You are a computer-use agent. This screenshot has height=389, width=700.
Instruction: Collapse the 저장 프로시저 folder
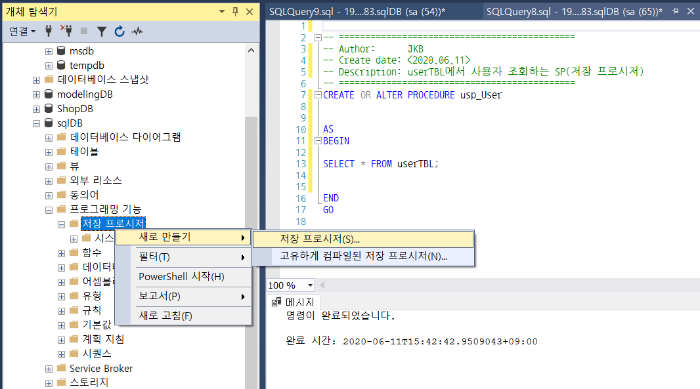(x=61, y=224)
